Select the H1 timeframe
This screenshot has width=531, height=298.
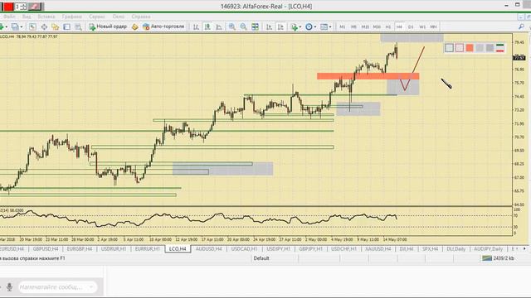point(388,26)
